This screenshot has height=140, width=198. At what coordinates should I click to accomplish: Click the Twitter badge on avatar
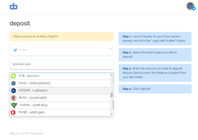click(x=194, y=8)
